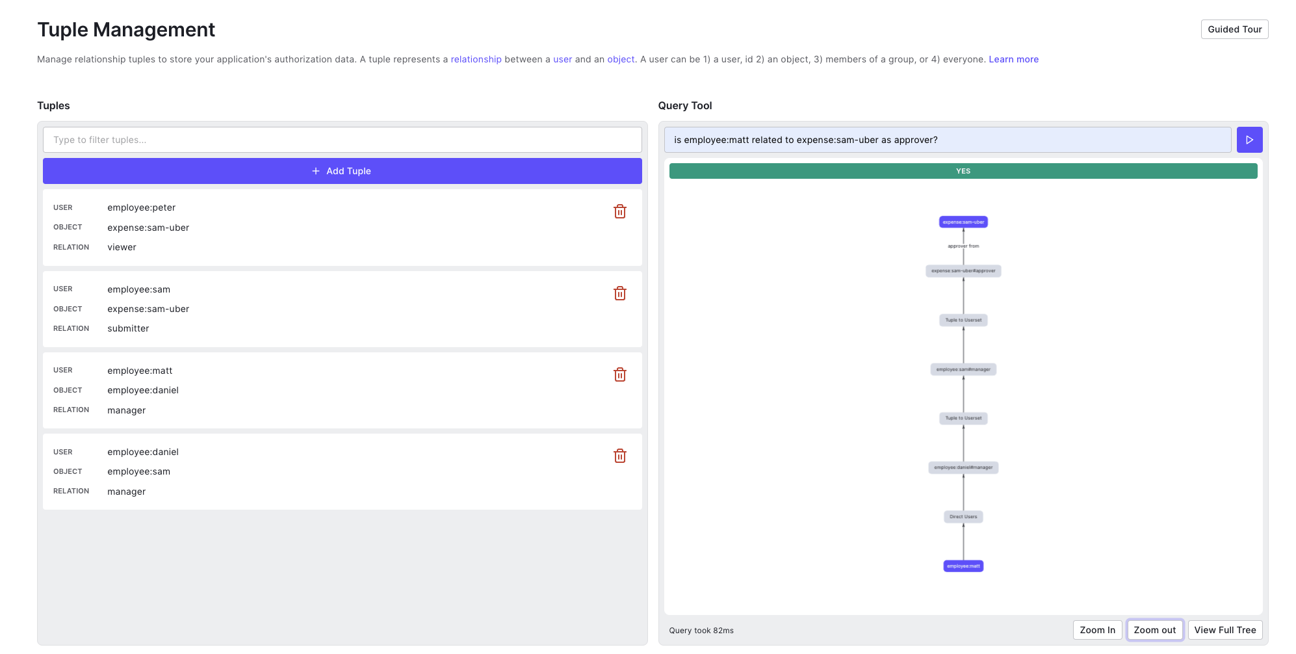Image resolution: width=1296 pixels, height=654 pixels.
Task: Zoom In on the query graph
Action: coord(1097,629)
